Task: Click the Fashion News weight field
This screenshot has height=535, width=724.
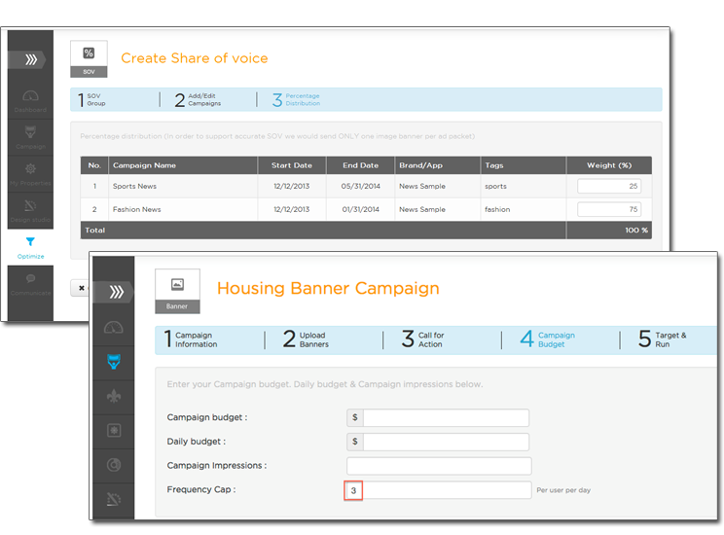Action: (x=609, y=209)
